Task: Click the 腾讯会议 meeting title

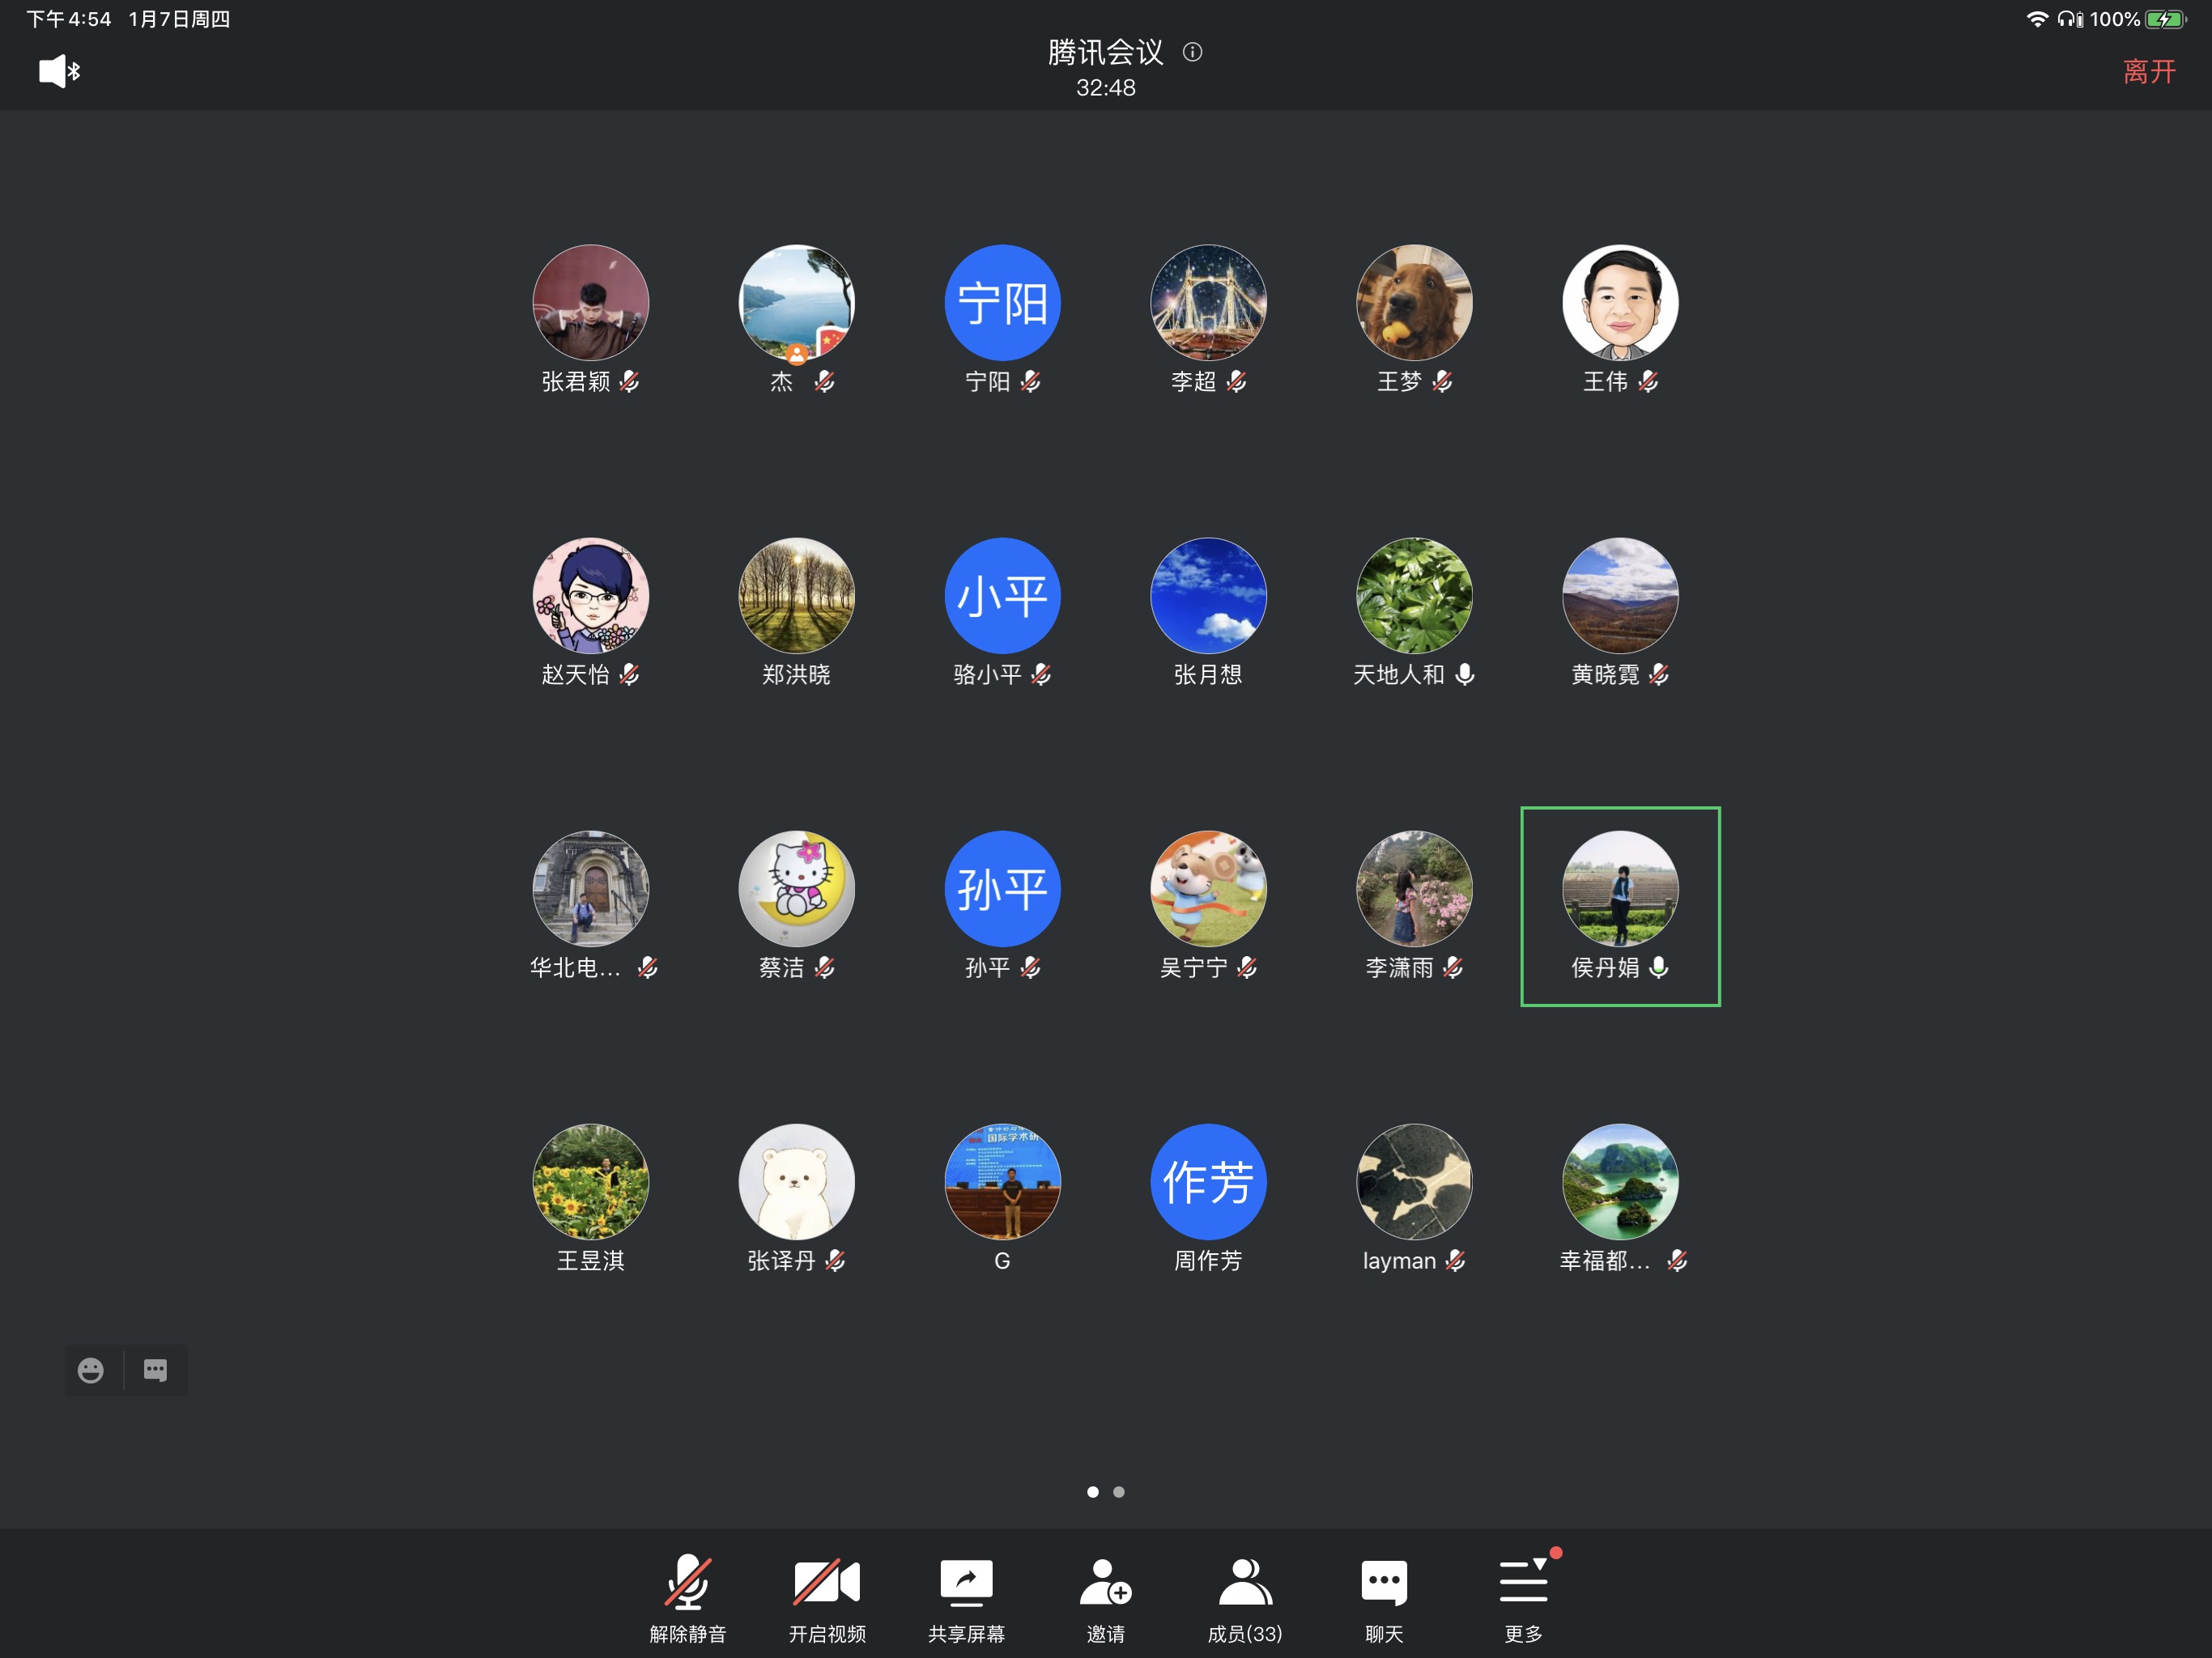Action: [1105, 52]
